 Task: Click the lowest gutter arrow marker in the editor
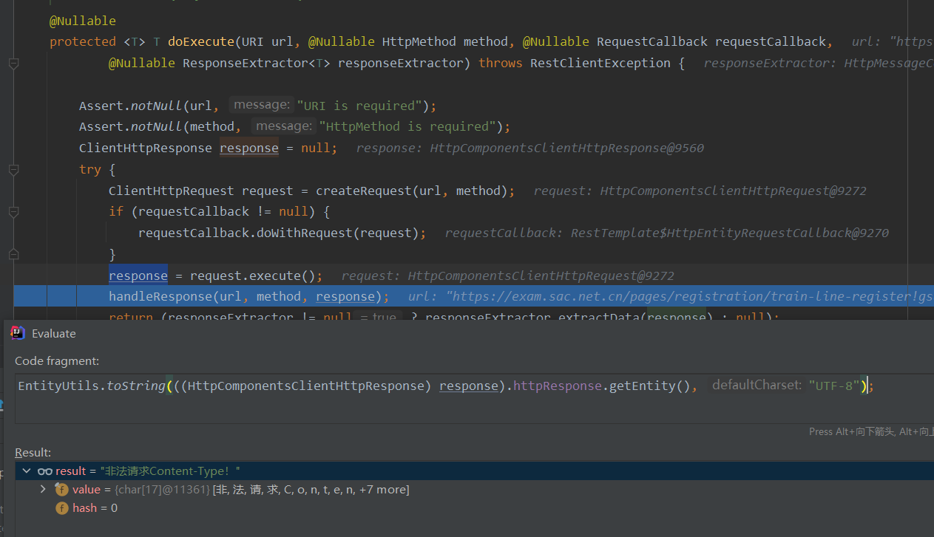(13, 253)
